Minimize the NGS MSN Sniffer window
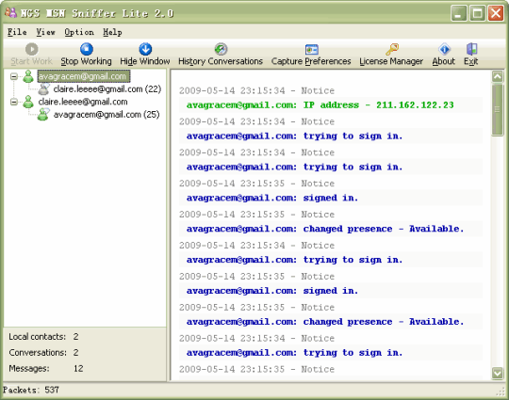The image size is (509, 400). (x=459, y=13)
